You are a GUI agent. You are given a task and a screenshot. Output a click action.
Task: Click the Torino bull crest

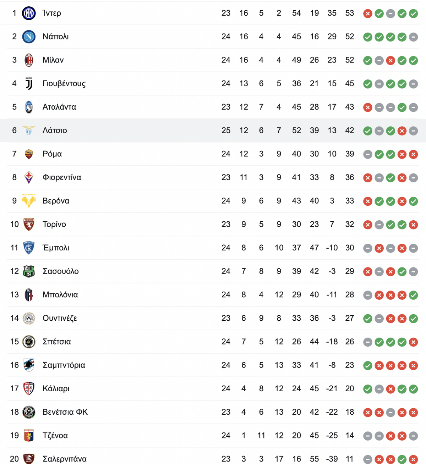click(29, 224)
